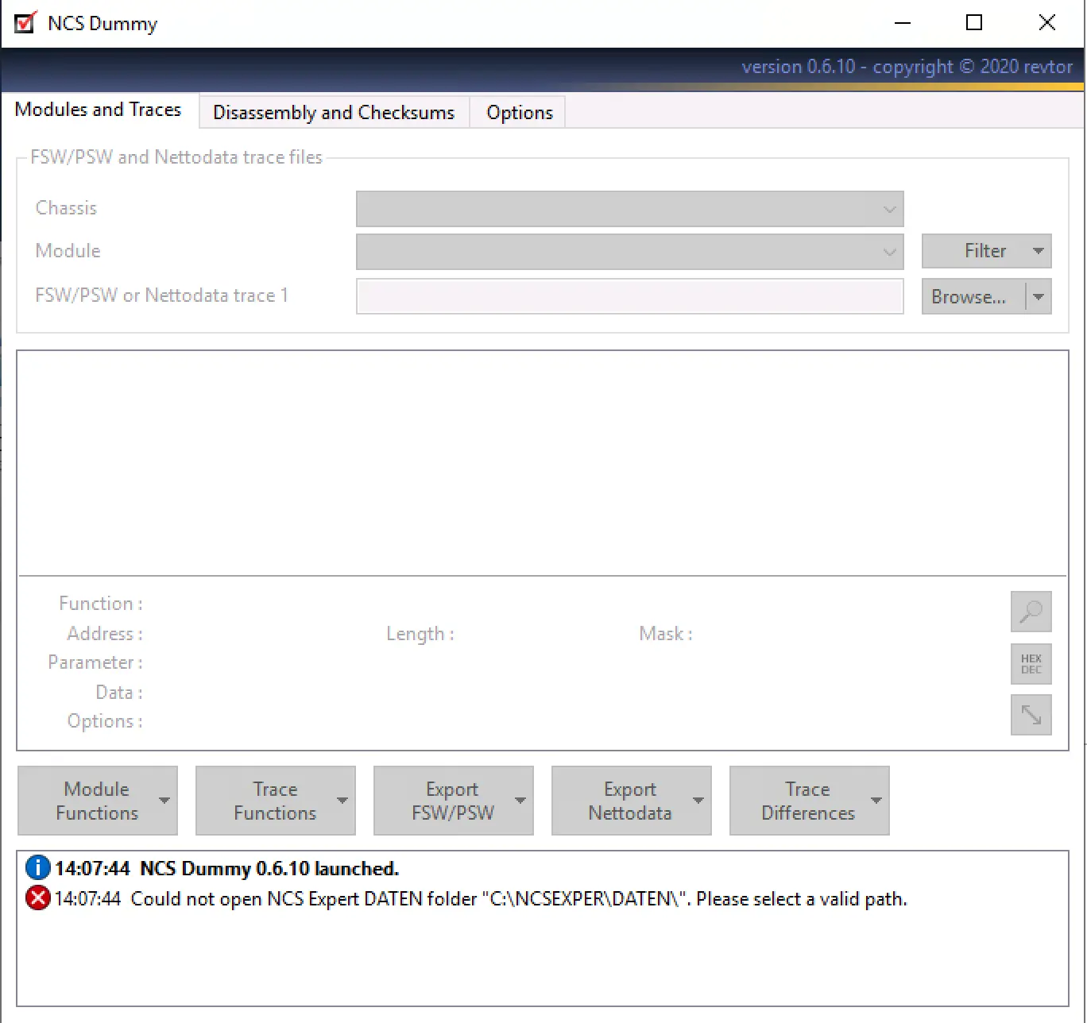
Task: Open the Options tab
Action: (519, 113)
